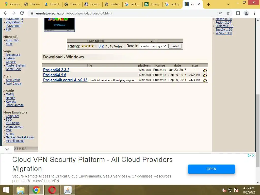Switch to the 'The we' tab
This screenshot has width=260, height=195.
(32, 4)
